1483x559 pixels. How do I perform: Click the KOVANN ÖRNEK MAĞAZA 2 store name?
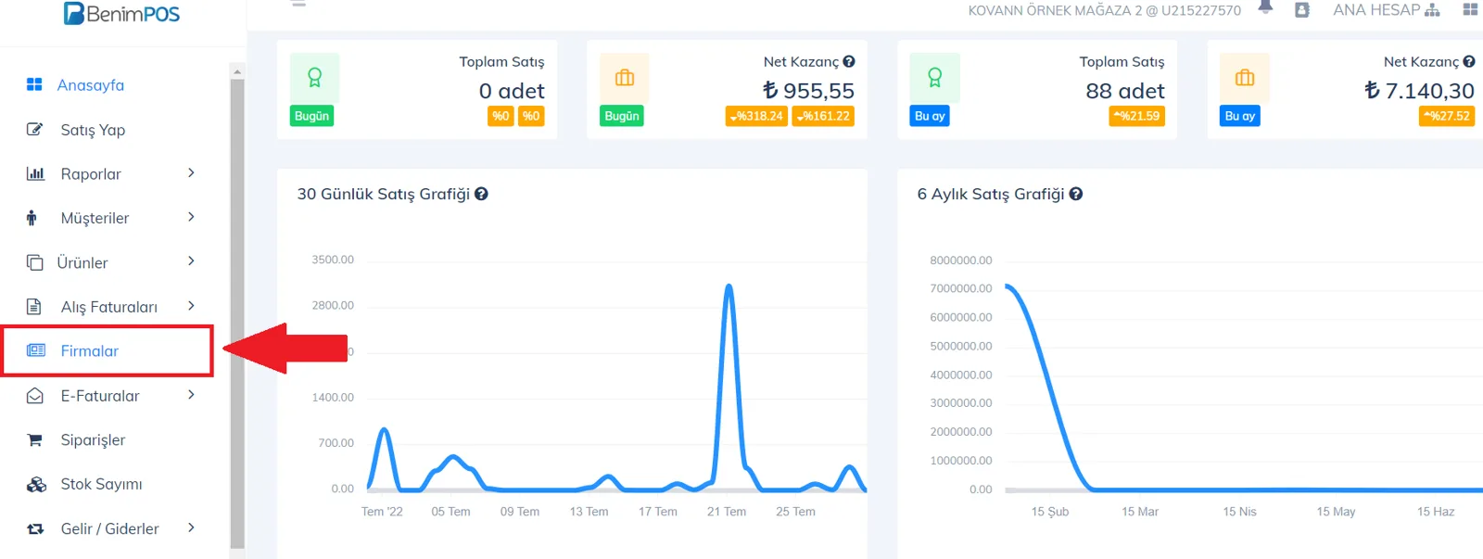(x=1105, y=11)
